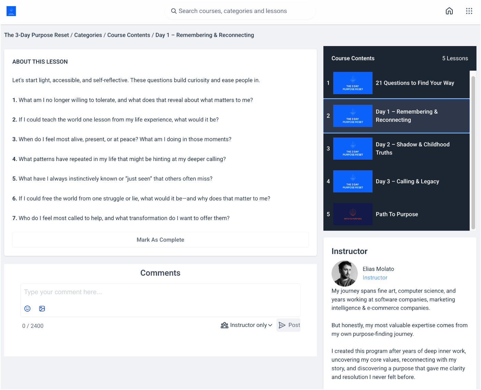Go to home via house icon

pyautogui.click(x=449, y=11)
